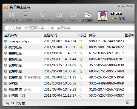Click offline icon beside 教授电脑
Viewport: 137px width, 109px height.
click(x=5, y=59)
